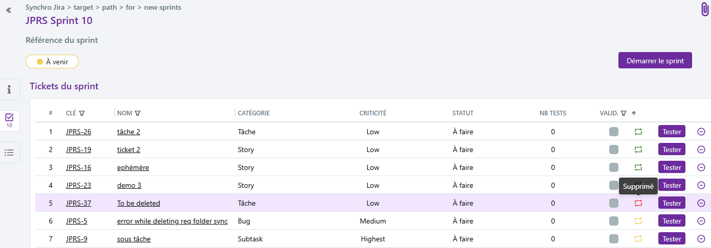Open the sprint information sidebar icon
The height and width of the screenshot is (248, 711).
coord(9,90)
